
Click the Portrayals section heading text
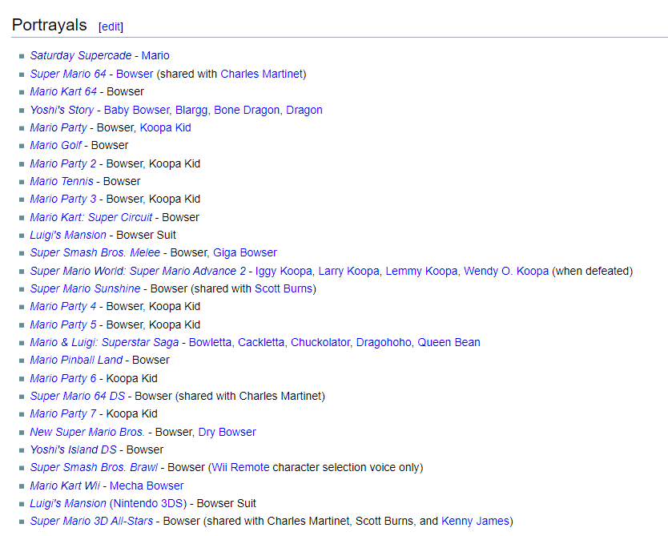point(50,25)
